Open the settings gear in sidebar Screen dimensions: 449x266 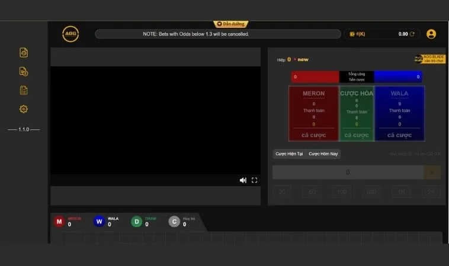(x=24, y=109)
